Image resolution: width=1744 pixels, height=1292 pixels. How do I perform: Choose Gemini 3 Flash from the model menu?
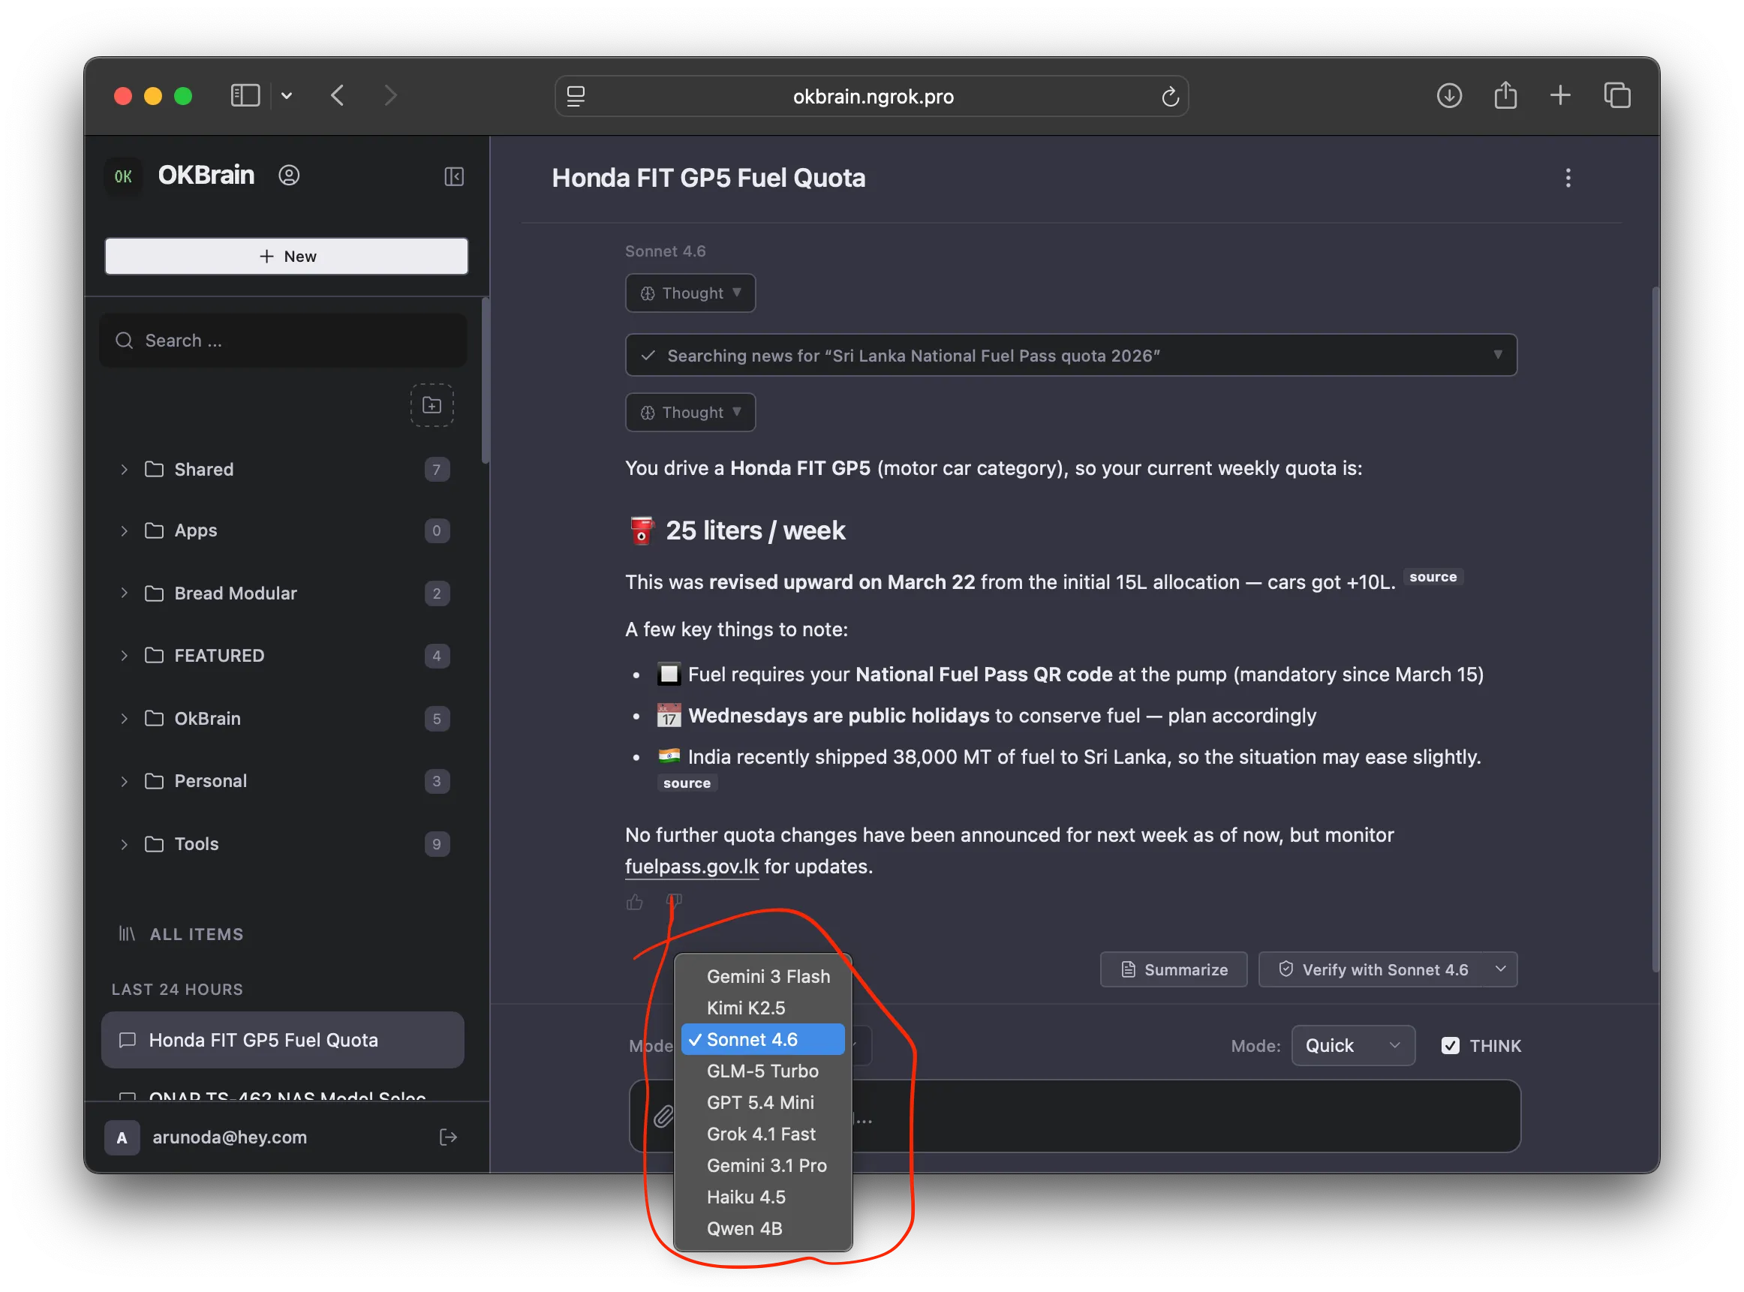[x=768, y=976]
